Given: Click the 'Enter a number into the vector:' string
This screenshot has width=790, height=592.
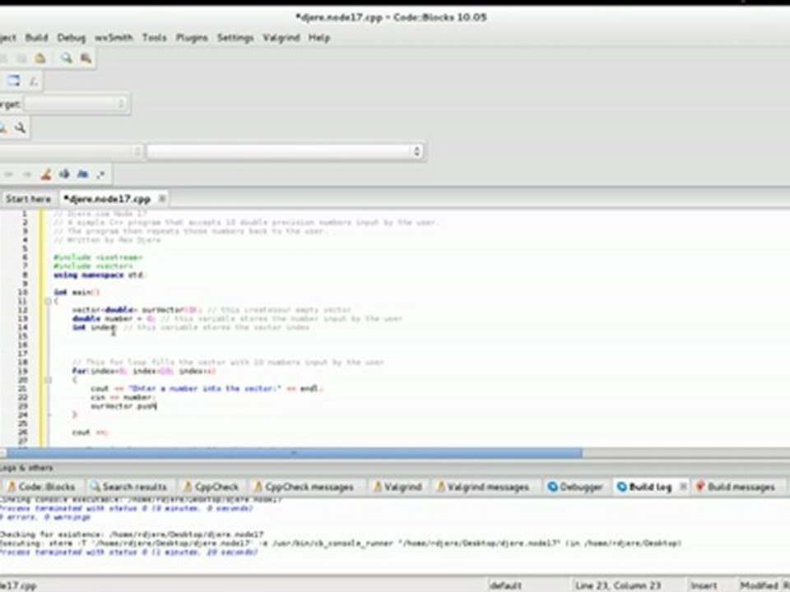Looking at the screenshot, I should [x=205, y=389].
